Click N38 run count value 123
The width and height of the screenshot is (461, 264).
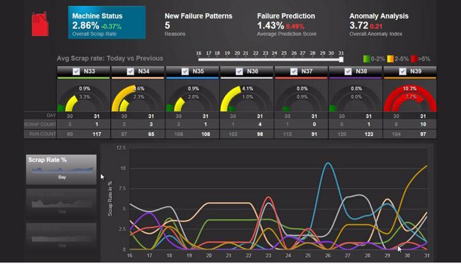tap(369, 134)
